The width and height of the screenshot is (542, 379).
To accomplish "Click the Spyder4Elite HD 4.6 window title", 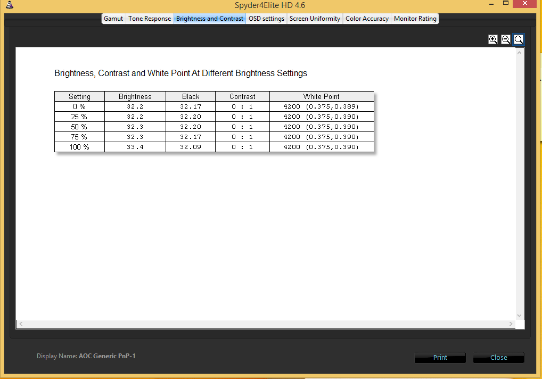I will (x=270, y=5).
